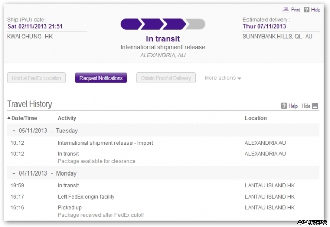Click the Print link at top right
Screen dimensions: 330x227
point(295,10)
